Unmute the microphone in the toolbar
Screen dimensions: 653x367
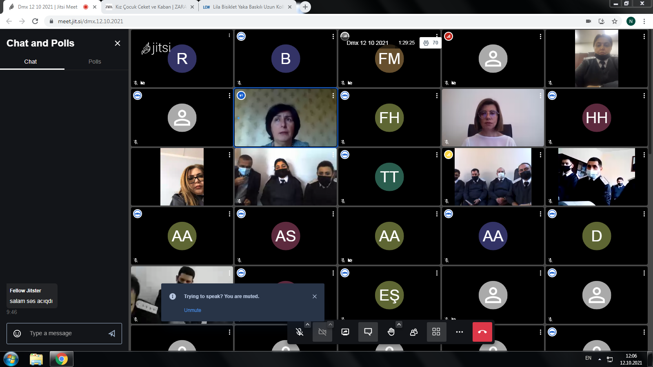300,332
